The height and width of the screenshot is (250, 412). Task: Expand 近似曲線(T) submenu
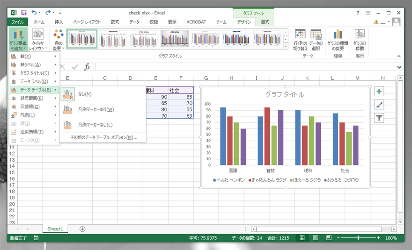(34, 132)
